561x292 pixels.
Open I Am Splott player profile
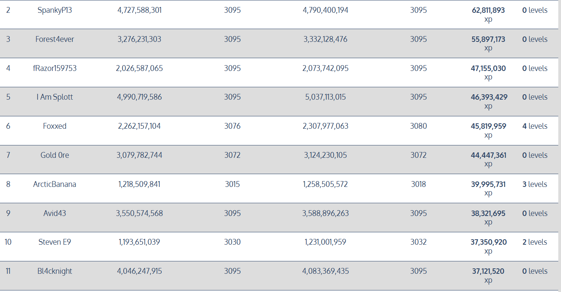tap(55, 97)
